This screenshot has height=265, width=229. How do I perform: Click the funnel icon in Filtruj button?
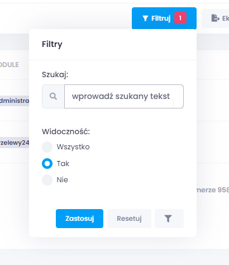145,18
